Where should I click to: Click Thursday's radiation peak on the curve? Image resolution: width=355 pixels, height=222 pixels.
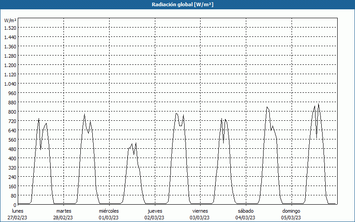(x=176, y=113)
